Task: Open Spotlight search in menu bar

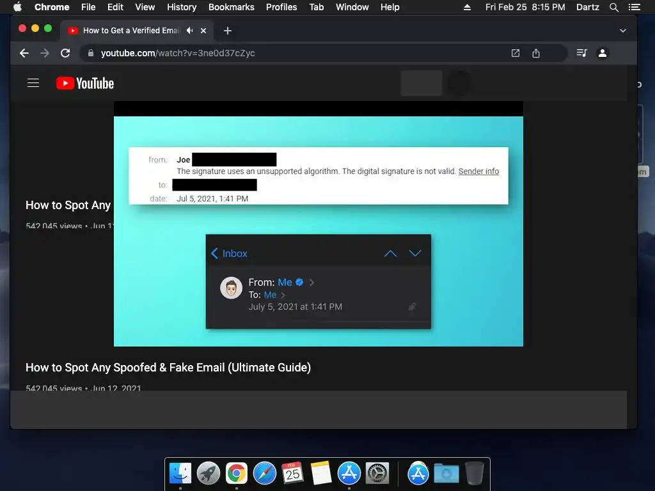Action: (x=613, y=7)
